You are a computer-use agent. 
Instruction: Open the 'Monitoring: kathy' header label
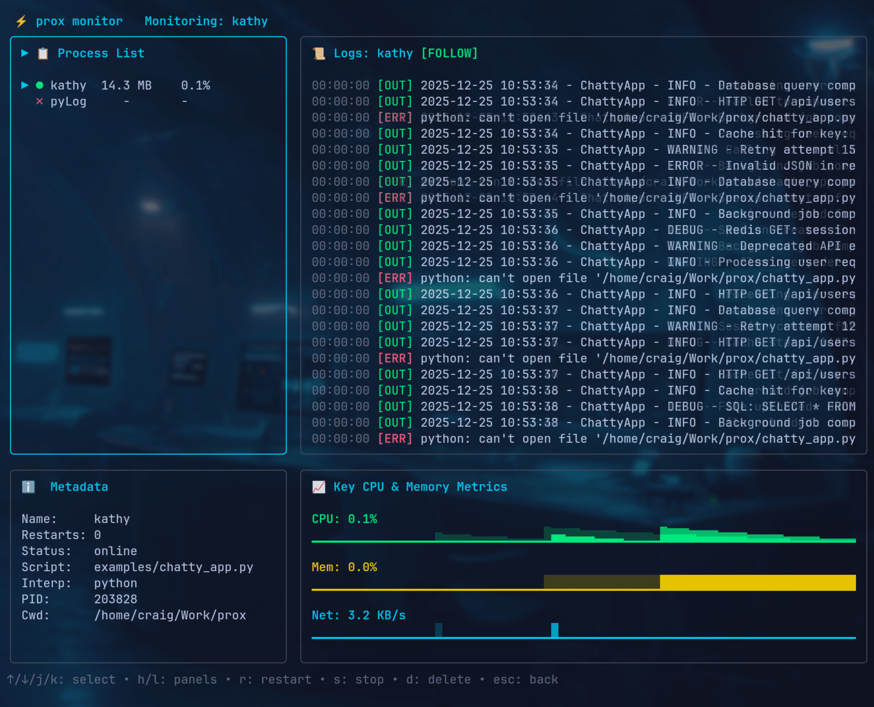pyautogui.click(x=206, y=21)
